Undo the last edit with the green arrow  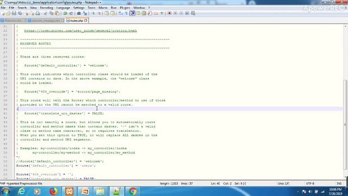click(x=65, y=13)
